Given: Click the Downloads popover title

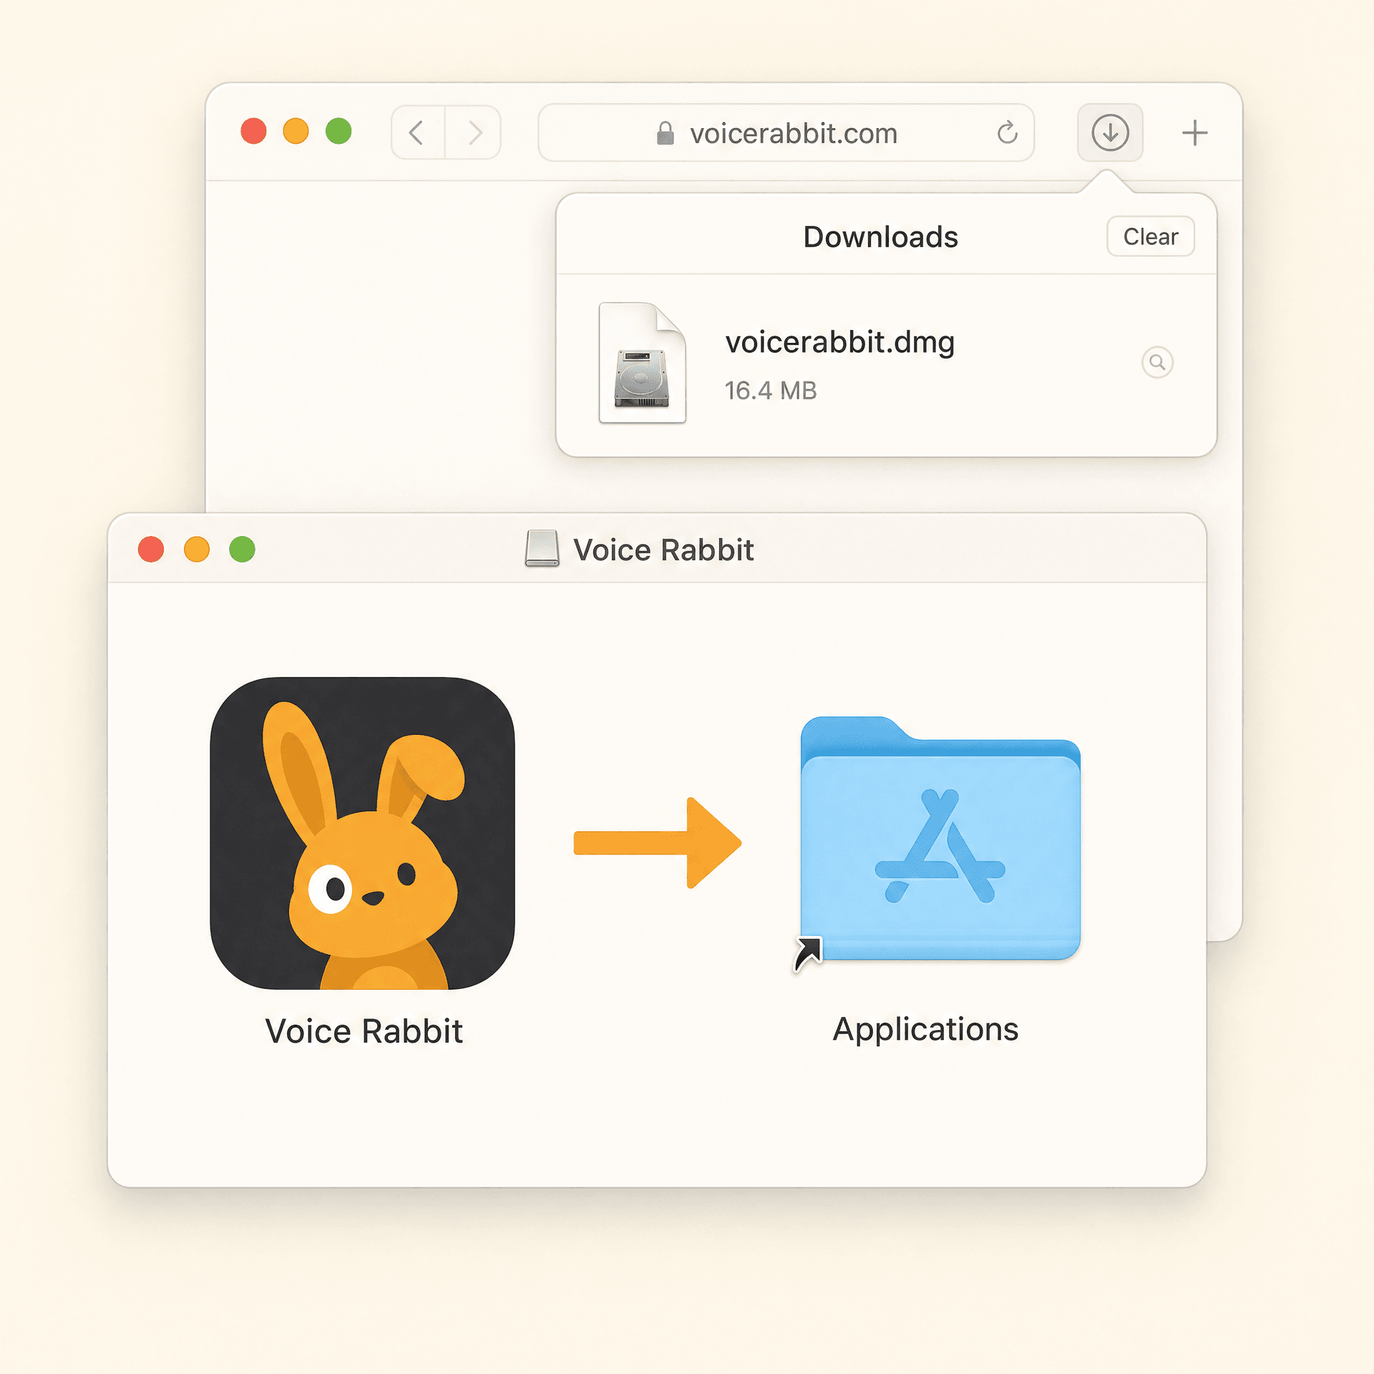Looking at the screenshot, I should coord(880,237).
